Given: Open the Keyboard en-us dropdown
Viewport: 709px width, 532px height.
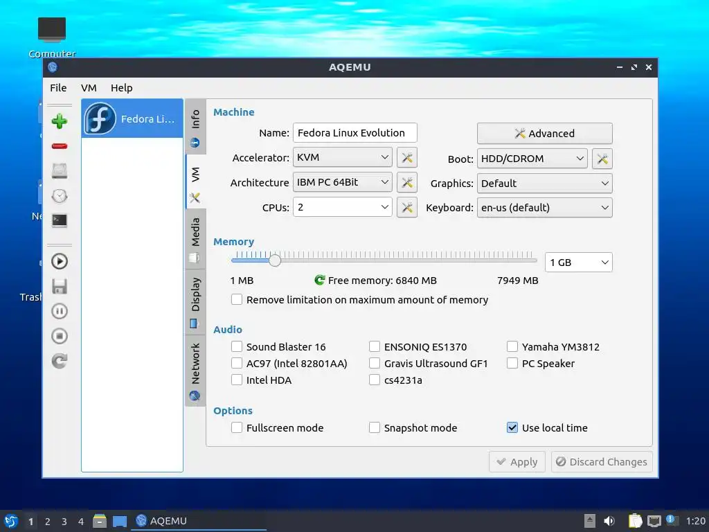Looking at the screenshot, I should (544, 208).
